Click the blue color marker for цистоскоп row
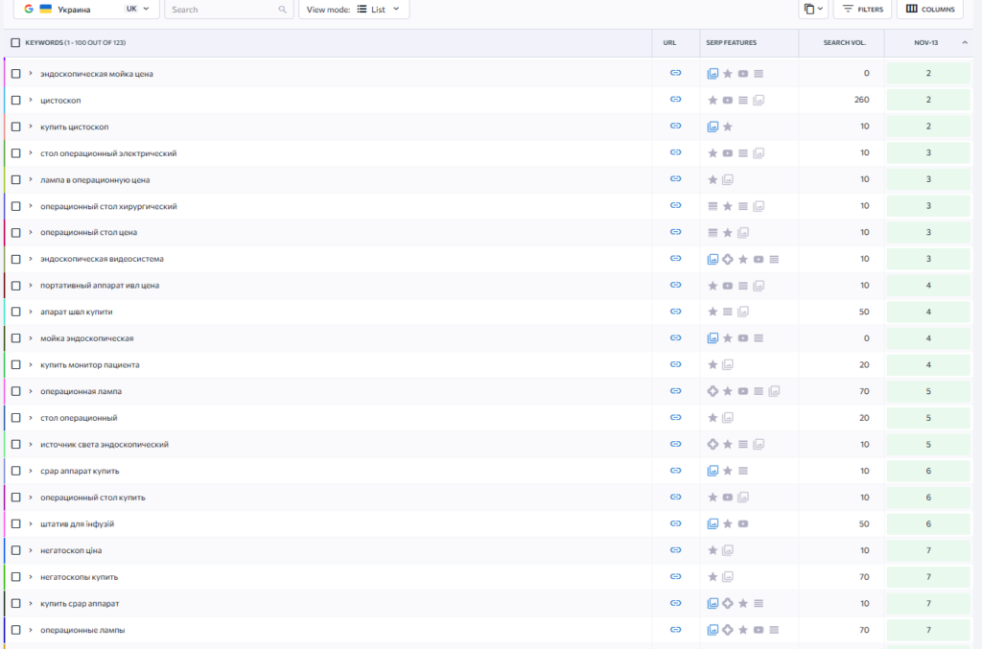The width and height of the screenshot is (982, 649). point(5,100)
